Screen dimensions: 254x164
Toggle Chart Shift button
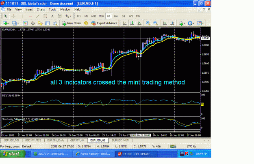pyautogui.click(x=172, y=23)
